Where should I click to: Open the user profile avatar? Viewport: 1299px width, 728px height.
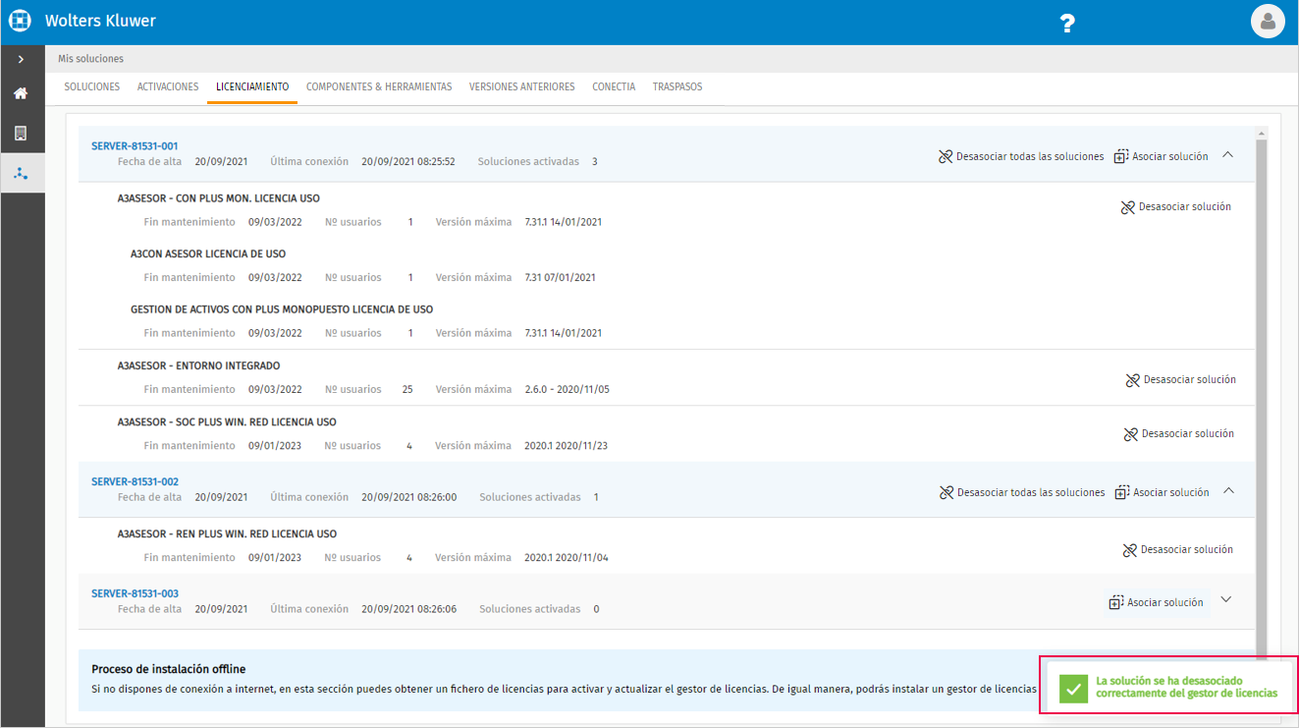tap(1268, 21)
